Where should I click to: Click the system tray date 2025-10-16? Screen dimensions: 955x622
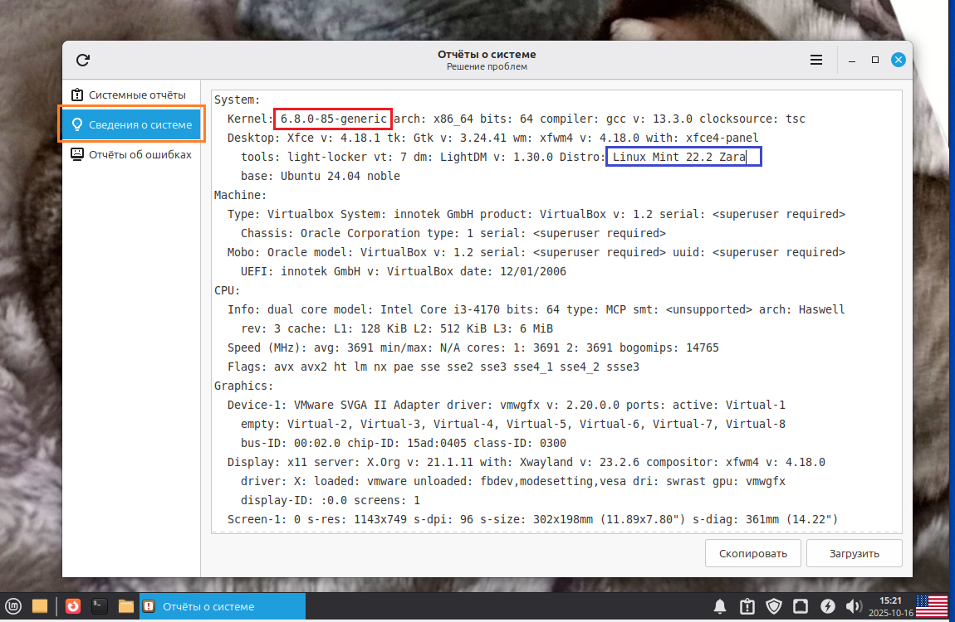click(x=890, y=613)
